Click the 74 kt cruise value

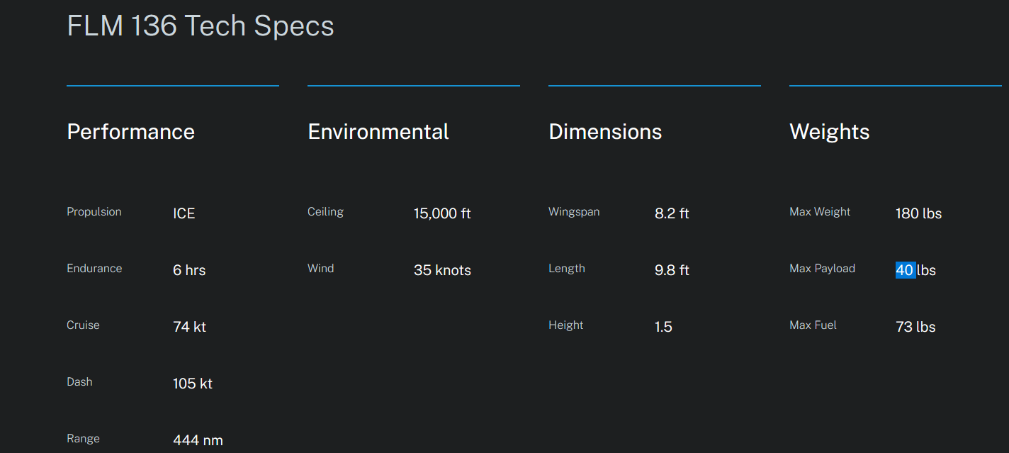(190, 327)
